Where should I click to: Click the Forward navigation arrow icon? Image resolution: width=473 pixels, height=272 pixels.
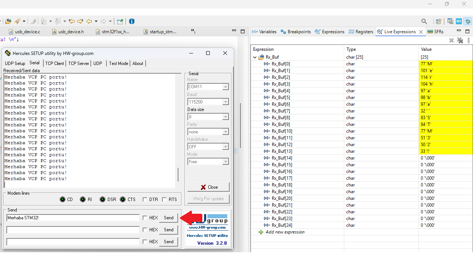click(x=103, y=21)
